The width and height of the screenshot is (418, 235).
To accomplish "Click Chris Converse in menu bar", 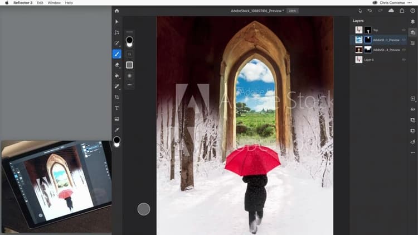I will point(392,3).
